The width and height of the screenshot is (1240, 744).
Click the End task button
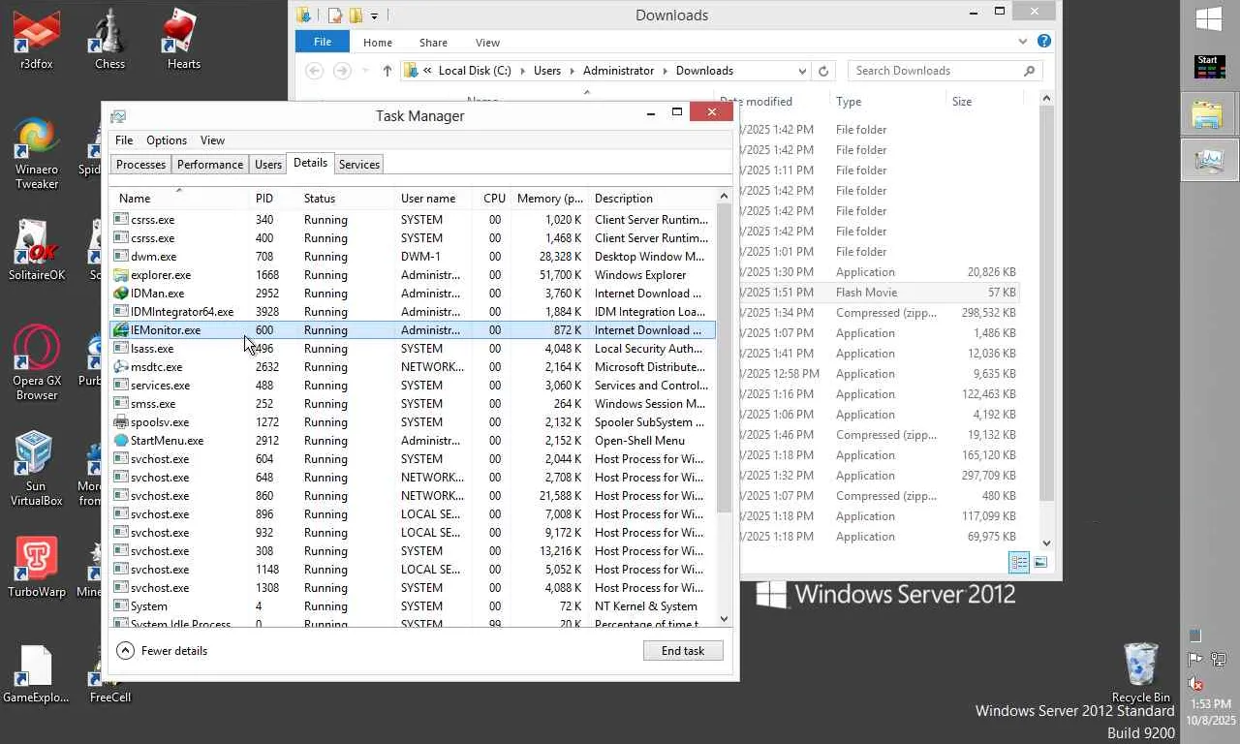tap(683, 651)
